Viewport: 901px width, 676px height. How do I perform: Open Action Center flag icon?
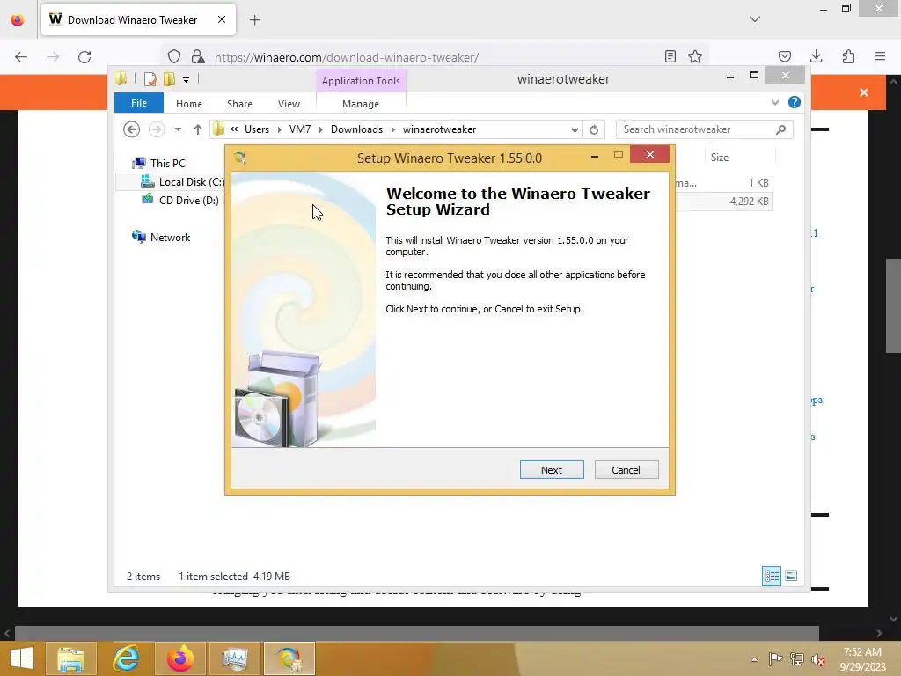[775, 658]
